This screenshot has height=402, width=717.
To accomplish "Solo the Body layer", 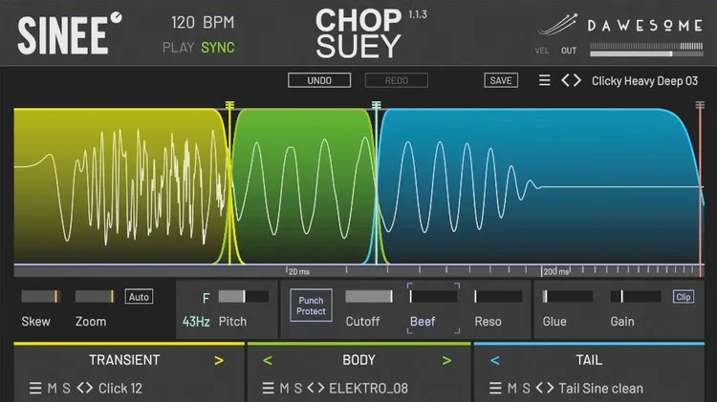I will tap(298, 389).
